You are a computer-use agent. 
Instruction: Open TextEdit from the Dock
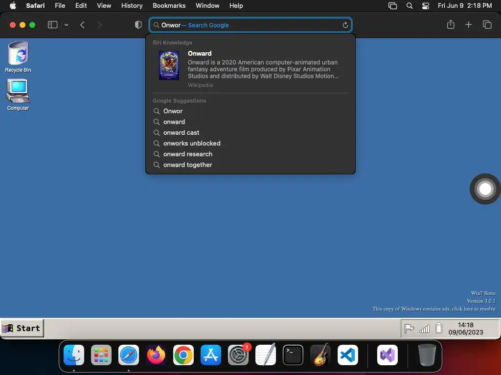click(x=266, y=354)
